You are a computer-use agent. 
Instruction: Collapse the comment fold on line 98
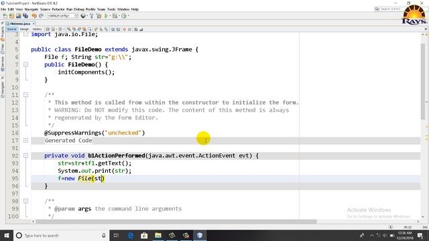tap(25, 201)
